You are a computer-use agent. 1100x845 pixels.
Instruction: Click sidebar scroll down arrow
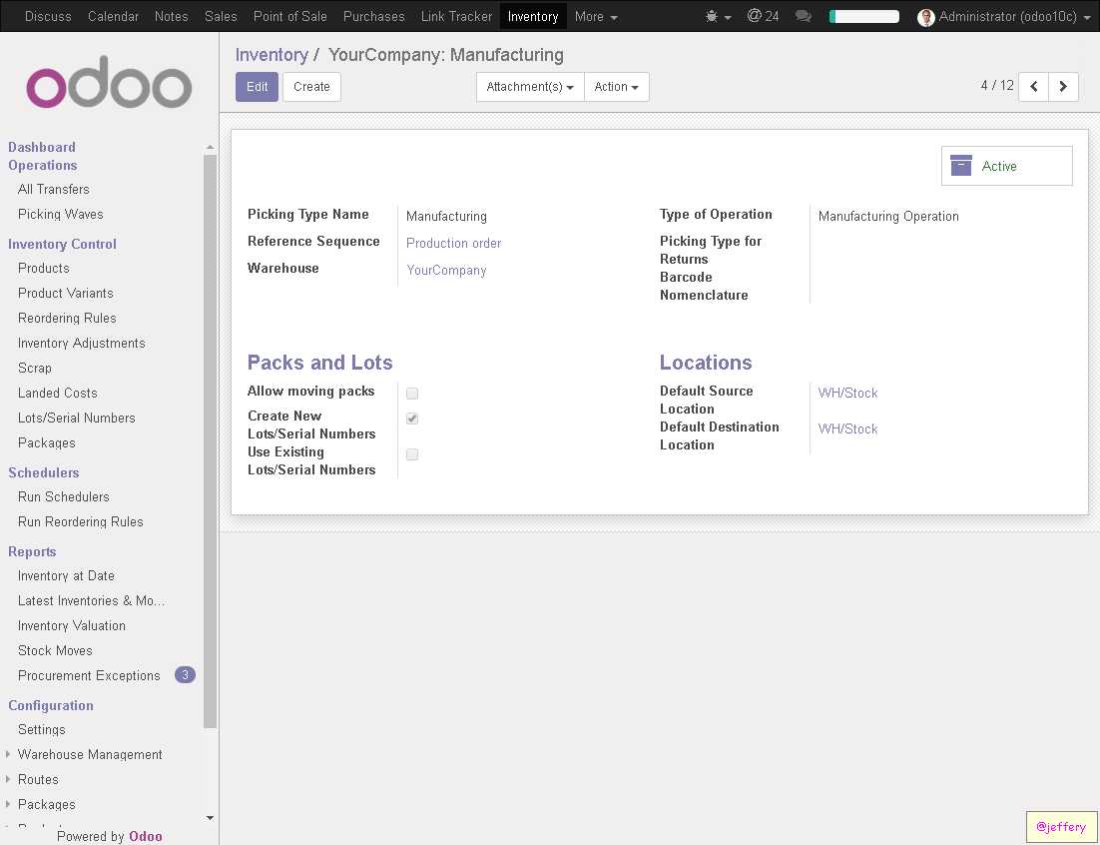(x=210, y=818)
